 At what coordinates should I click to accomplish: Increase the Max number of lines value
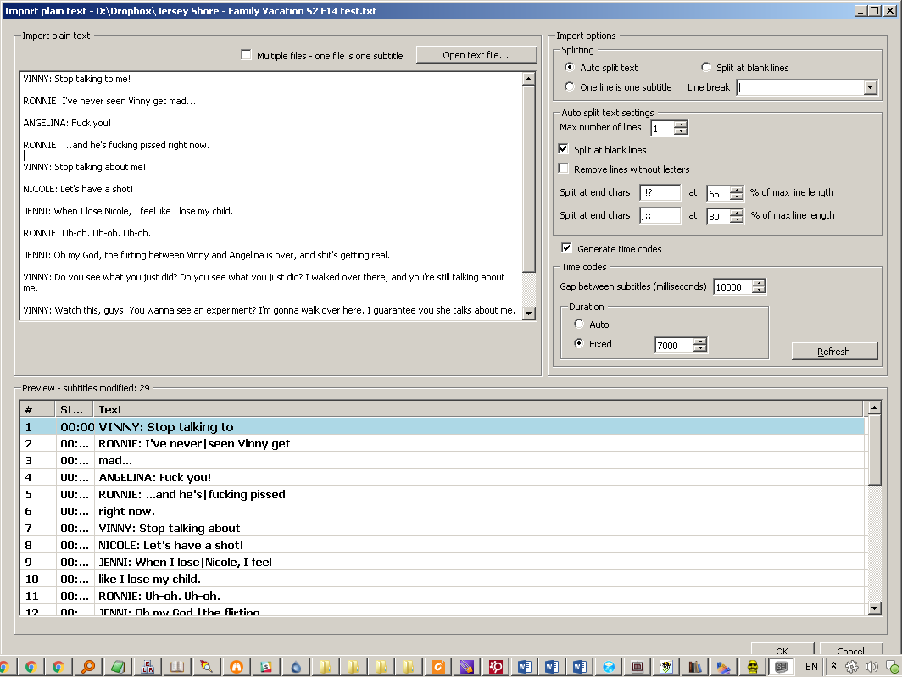tap(682, 124)
